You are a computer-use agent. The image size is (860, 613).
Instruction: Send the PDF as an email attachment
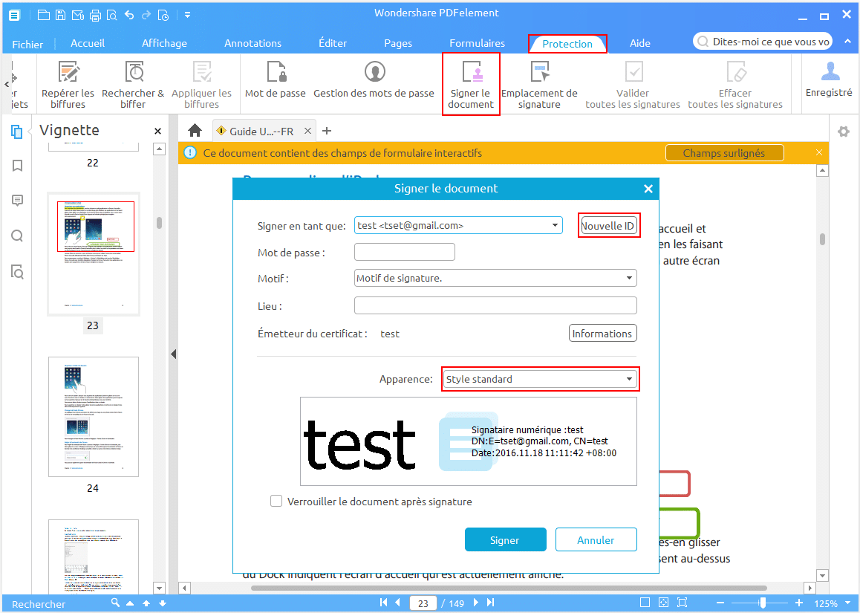pos(78,16)
